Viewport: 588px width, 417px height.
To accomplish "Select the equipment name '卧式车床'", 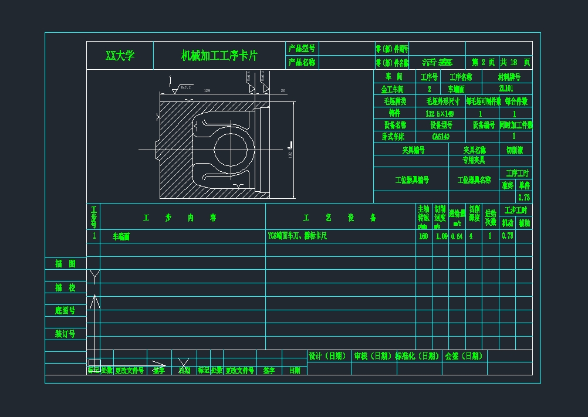I will [393, 137].
